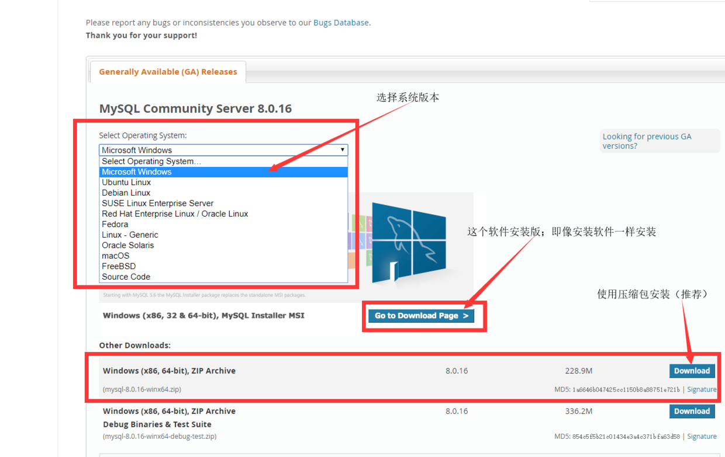Screen dimensions: 725x457
Task: Click the 'Thank you for your support!' text
Action: pos(141,36)
